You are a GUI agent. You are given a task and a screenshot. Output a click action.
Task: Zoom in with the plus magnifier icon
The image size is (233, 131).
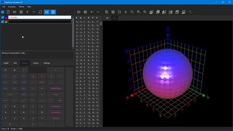click(x=138, y=12)
